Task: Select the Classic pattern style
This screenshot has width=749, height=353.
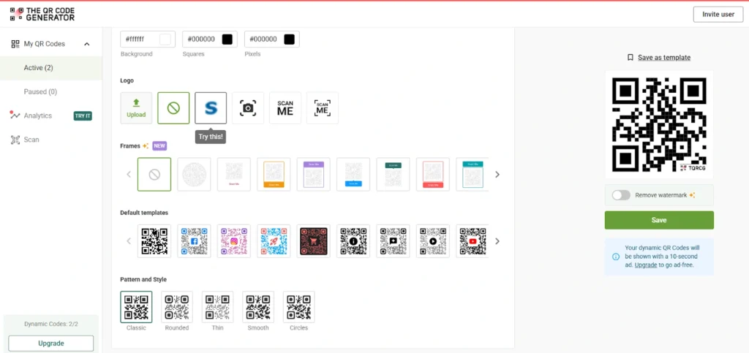Action: click(x=136, y=307)
